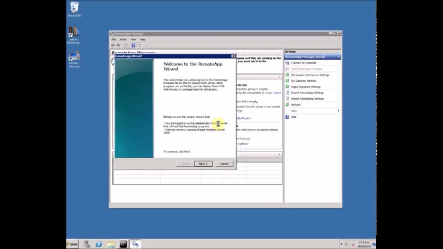The image size is (443, 249).
Task: Launch PowerShell from the taskbar
Action: (99, 244)
